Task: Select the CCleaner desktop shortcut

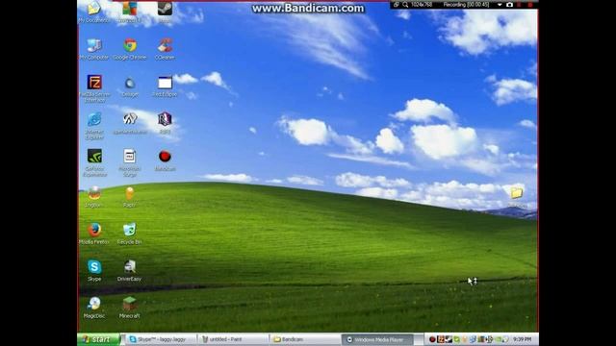Action: pyautogui.click(x=165, y=49)
